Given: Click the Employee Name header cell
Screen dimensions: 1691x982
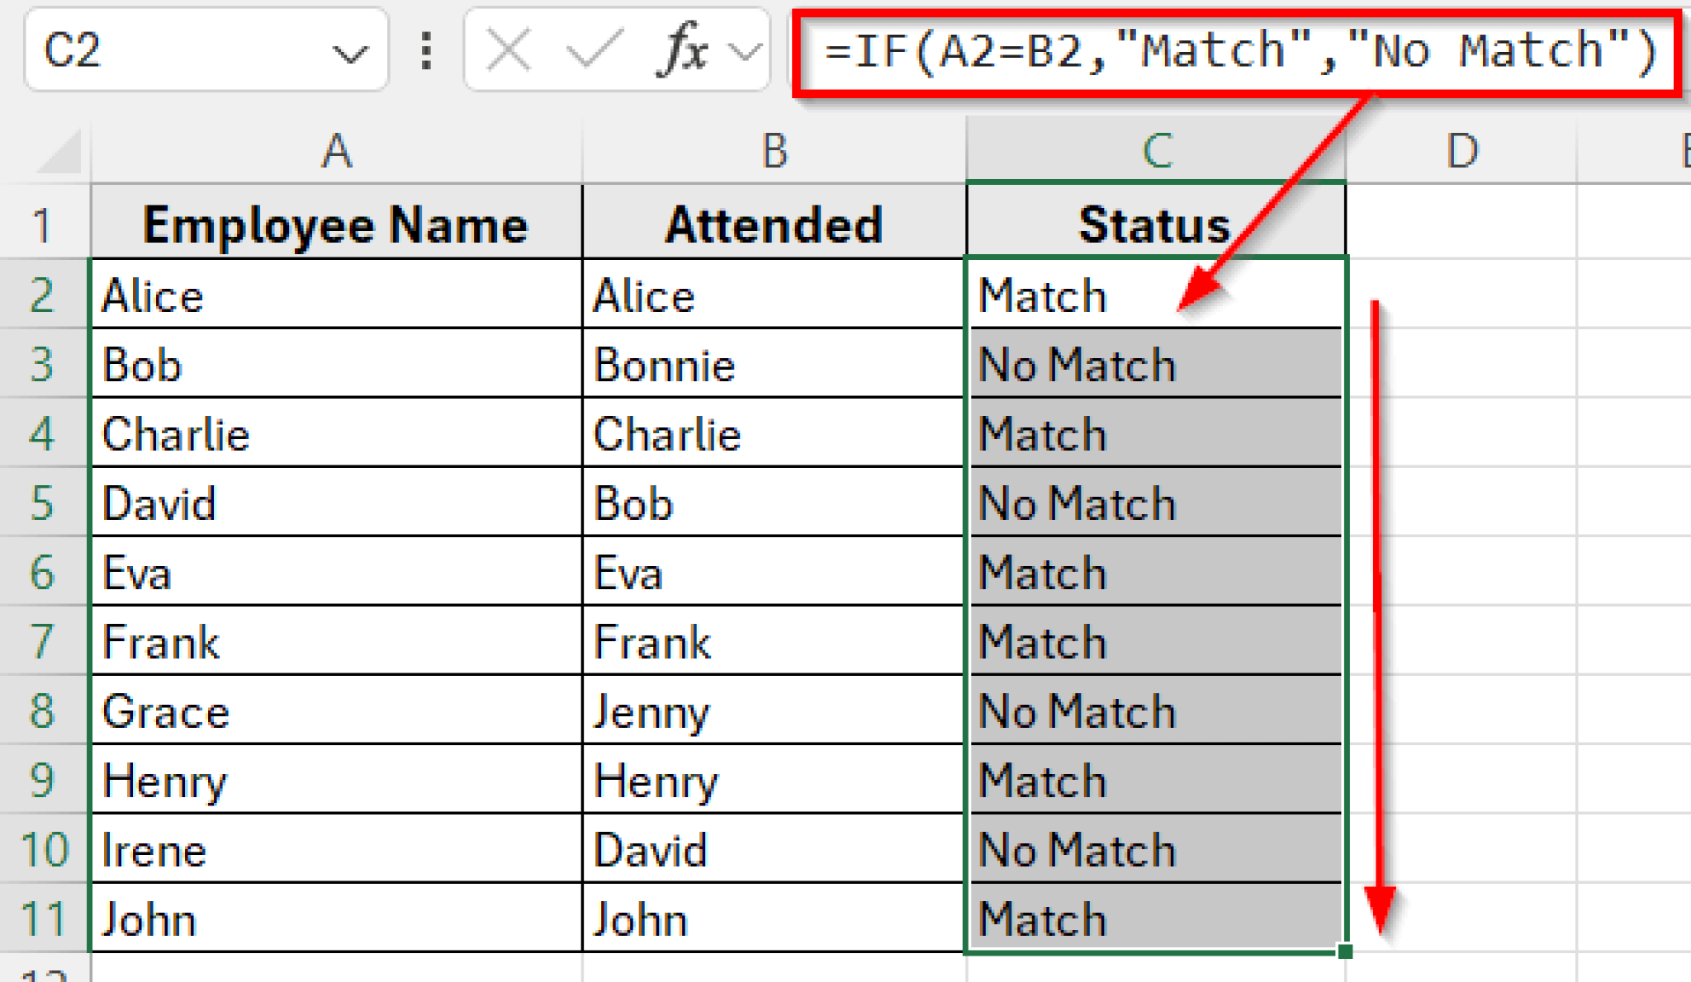Looking at the screenshot, I should point(334,223).
